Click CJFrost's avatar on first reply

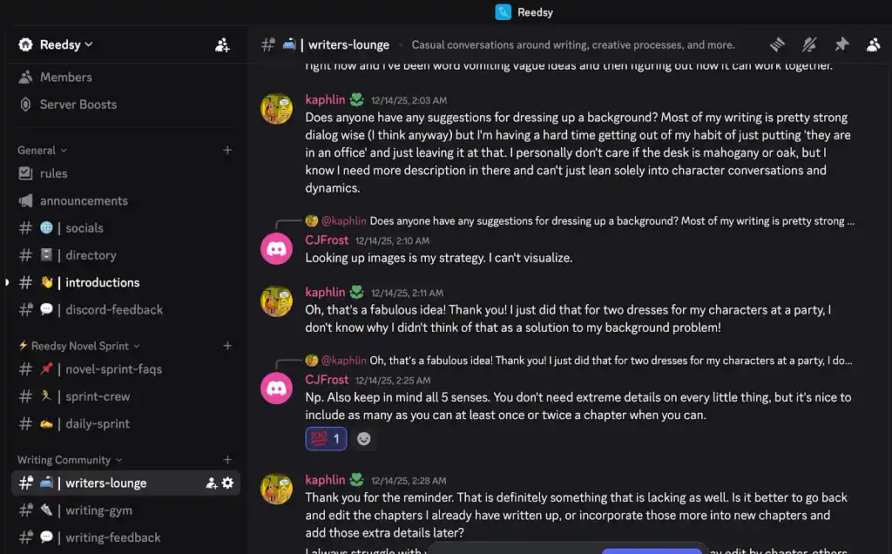click(277, 248)
